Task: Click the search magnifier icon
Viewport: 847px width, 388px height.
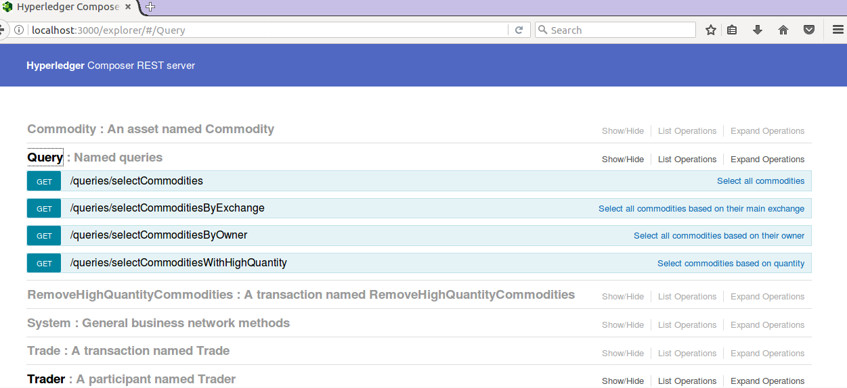Action: 543,30
